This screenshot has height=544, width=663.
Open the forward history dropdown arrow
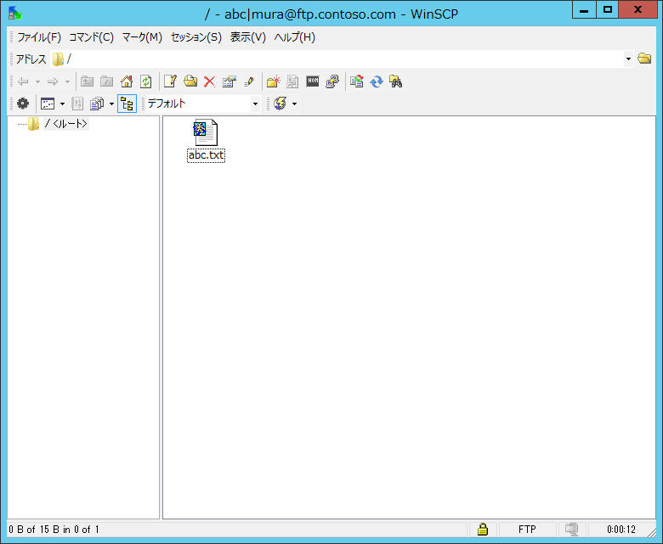click(67, 81)
